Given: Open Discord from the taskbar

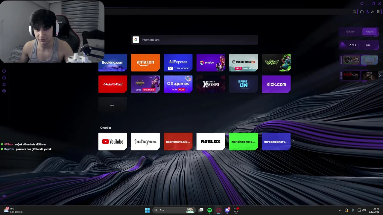Looking at the screenshot, I should pos(227,210).
